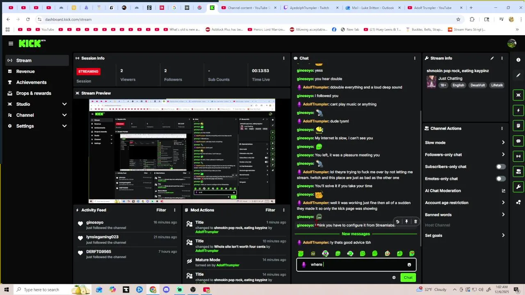Edit stream info with the panel's pencil icon
Image resolution: width=525 pixels, height=295 pixels.
coord(492,58)
